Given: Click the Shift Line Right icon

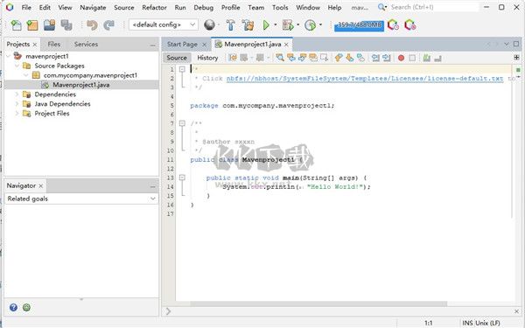Looking at the screenshot, I should pyautogui.click(x=387, y=58).
